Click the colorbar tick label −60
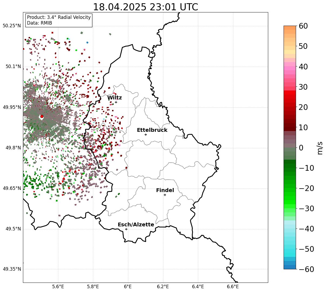Viewport: 326px width, 292px height. pos(306,269)
